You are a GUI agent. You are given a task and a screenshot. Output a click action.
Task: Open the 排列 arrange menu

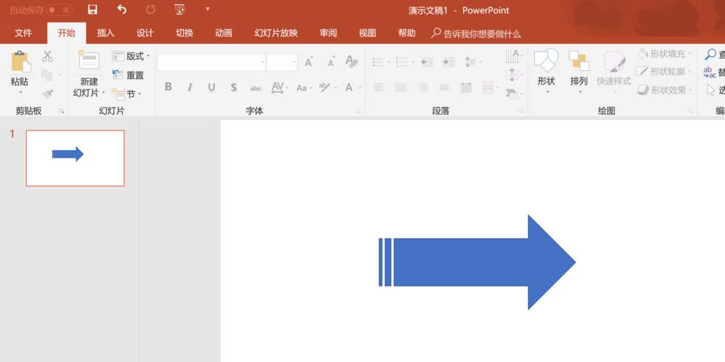point(579,72)
